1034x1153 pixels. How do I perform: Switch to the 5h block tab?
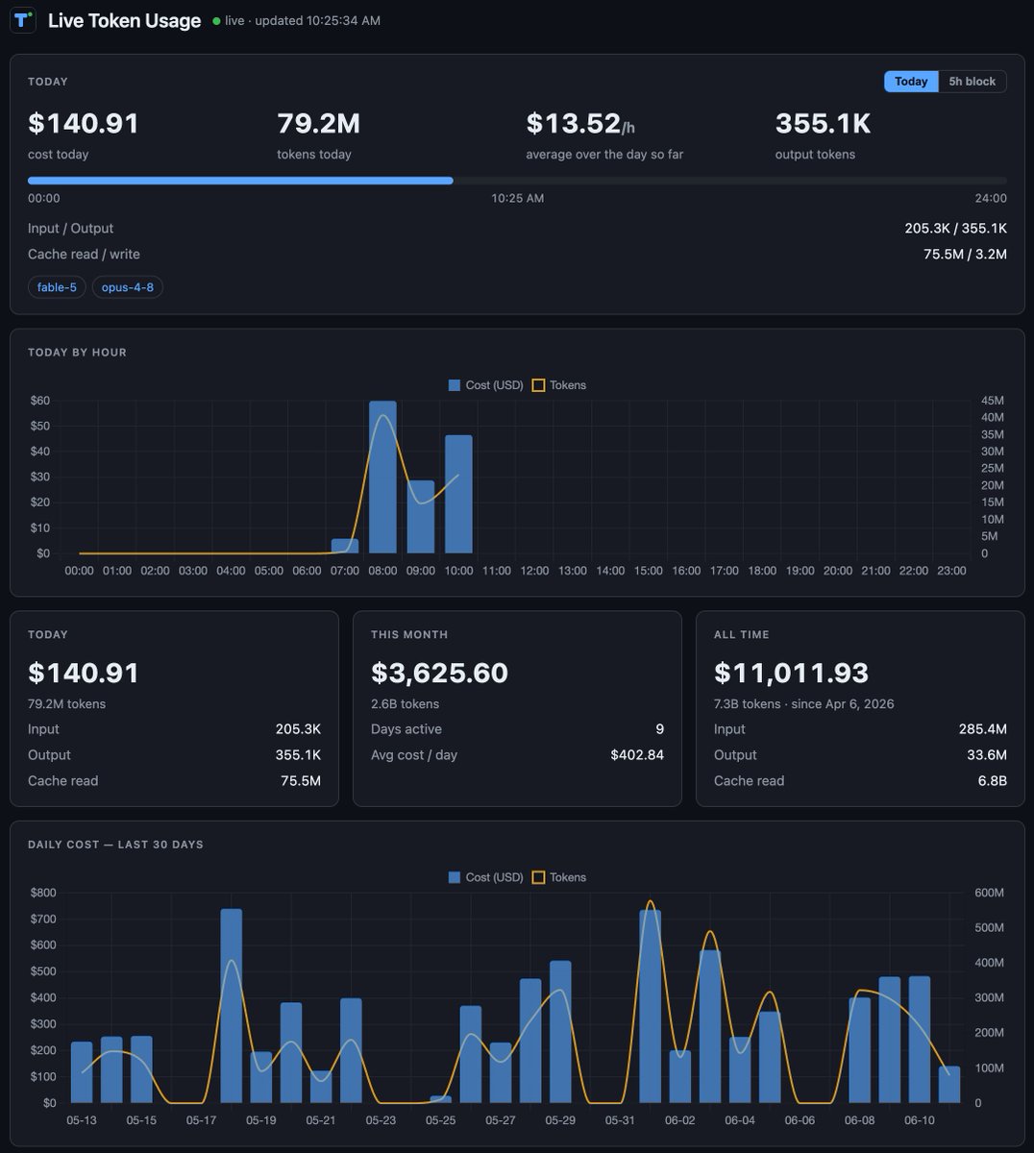tap(972, 82)
